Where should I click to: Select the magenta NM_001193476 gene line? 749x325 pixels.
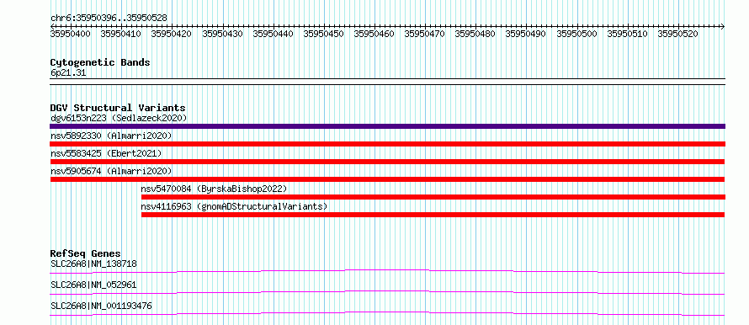[x=387, y=313]
